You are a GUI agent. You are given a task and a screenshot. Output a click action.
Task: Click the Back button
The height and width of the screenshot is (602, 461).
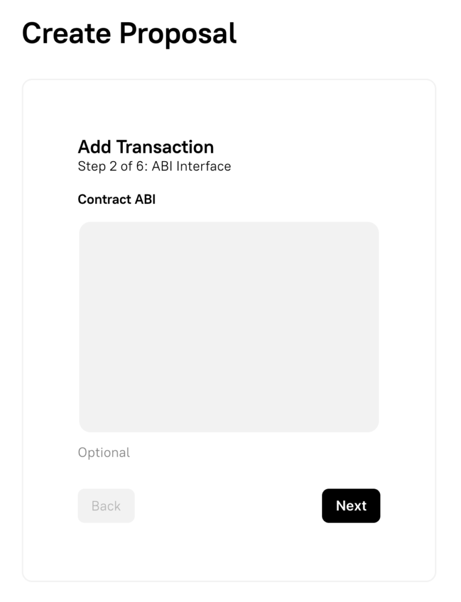pos(106,506)
